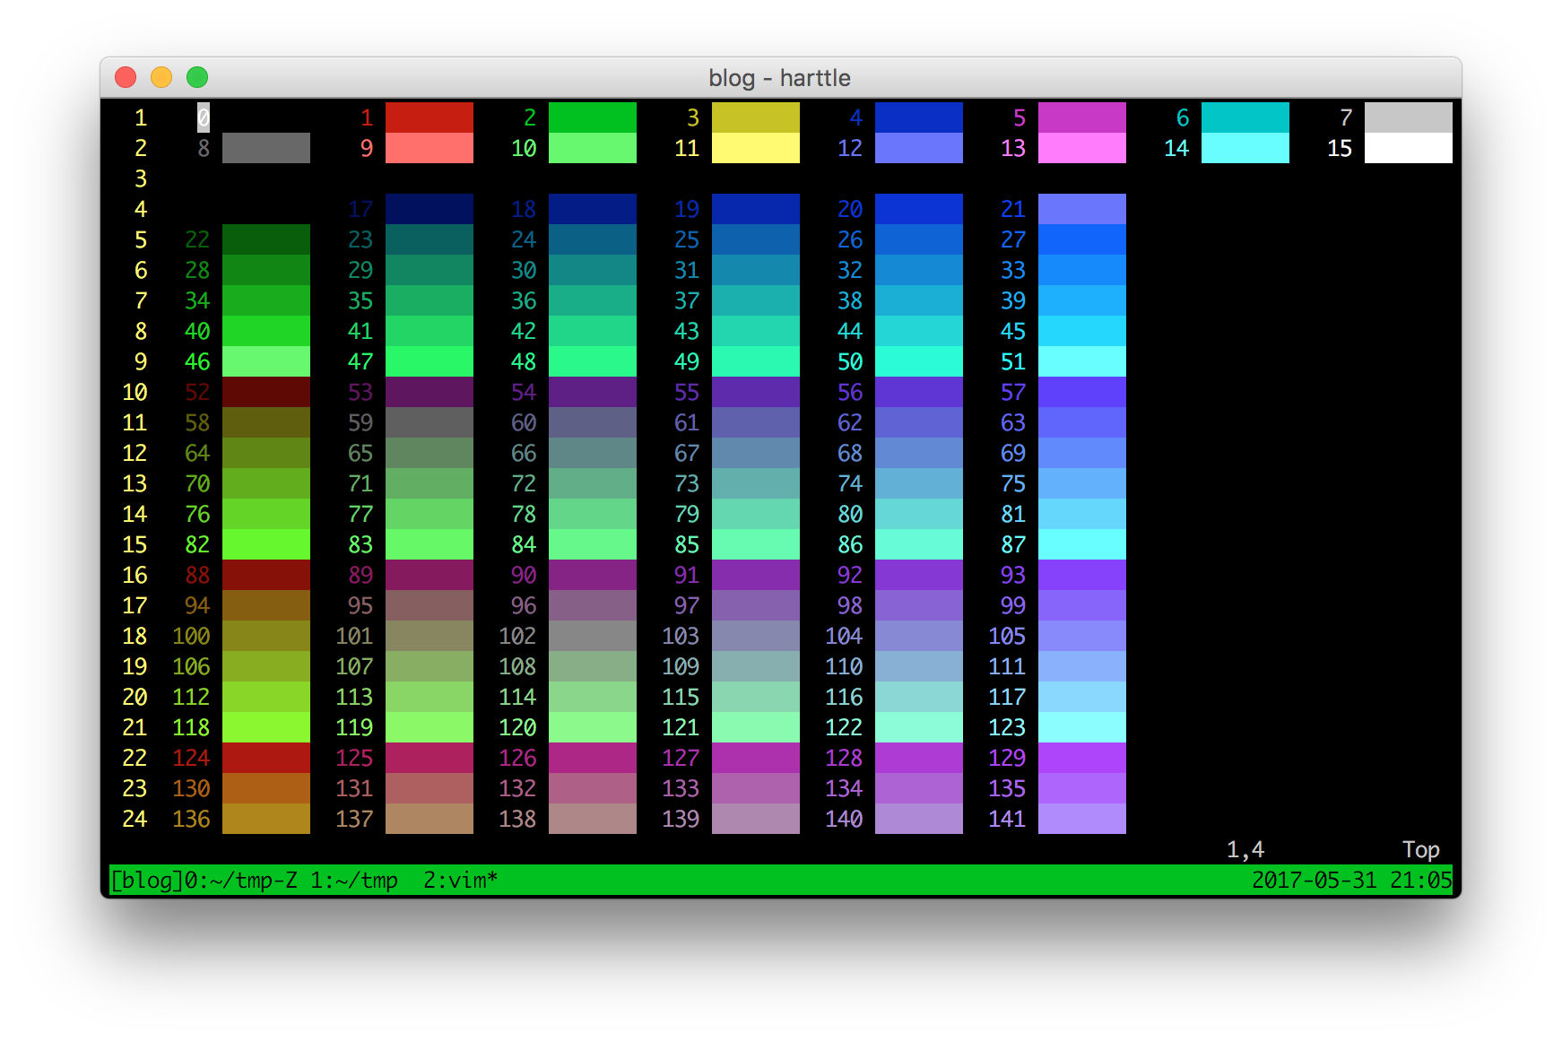The image size is (1562, 1042).
Task: Select the green color swatch 2
Action: [x=592, y=117]
